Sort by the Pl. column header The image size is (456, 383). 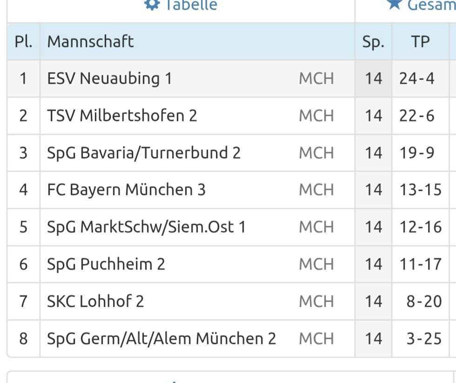point(23,42)
